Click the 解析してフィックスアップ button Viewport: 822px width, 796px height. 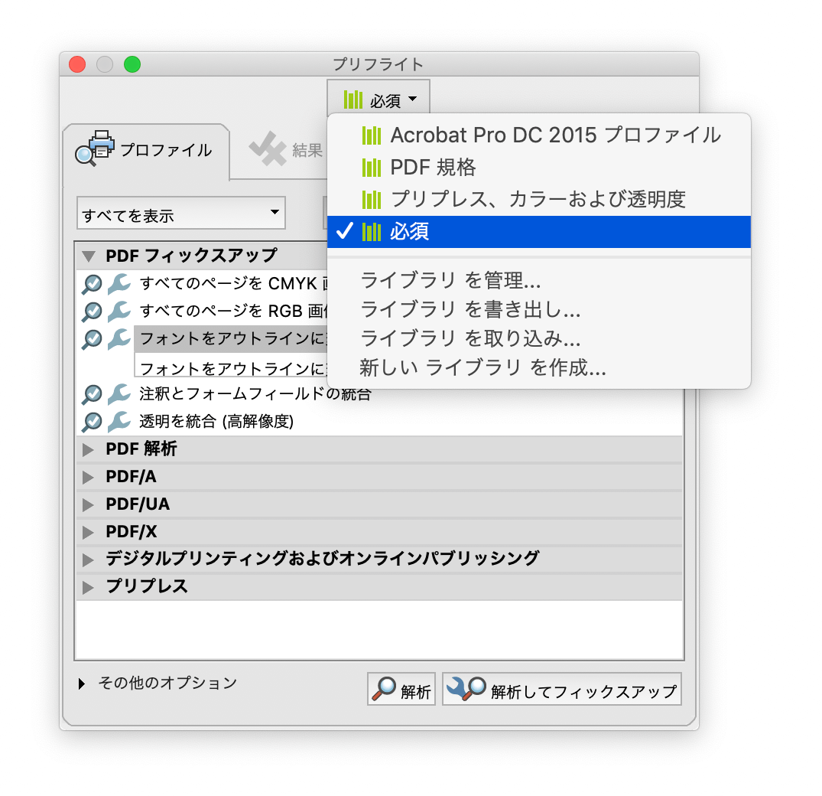pos(561,689)
